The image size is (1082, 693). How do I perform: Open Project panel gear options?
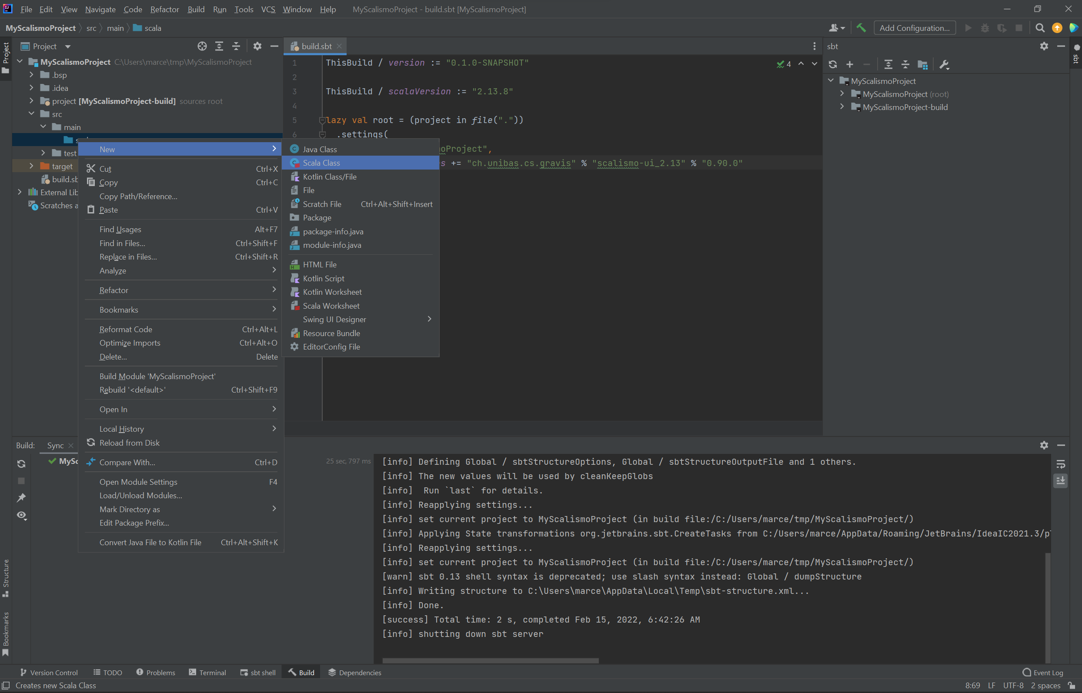pos(257,46)
